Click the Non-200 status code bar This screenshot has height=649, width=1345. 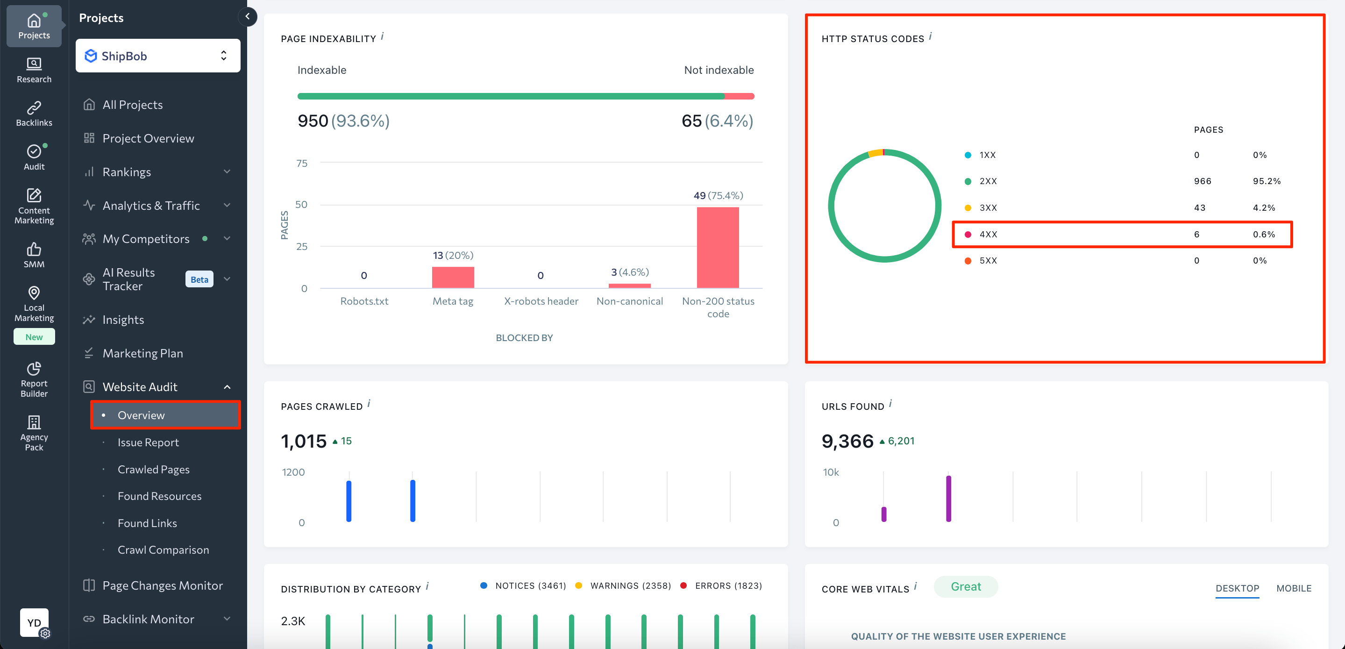click(x=718, y=248)
